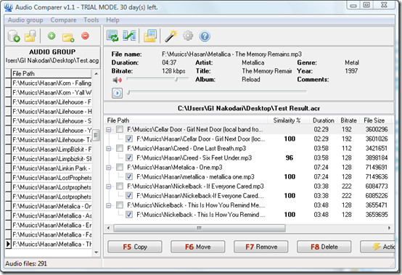This screenshot has height=275, width=402.
Task: Click the audio group vertical scrollbar thumb
Action: coord(96,135)
